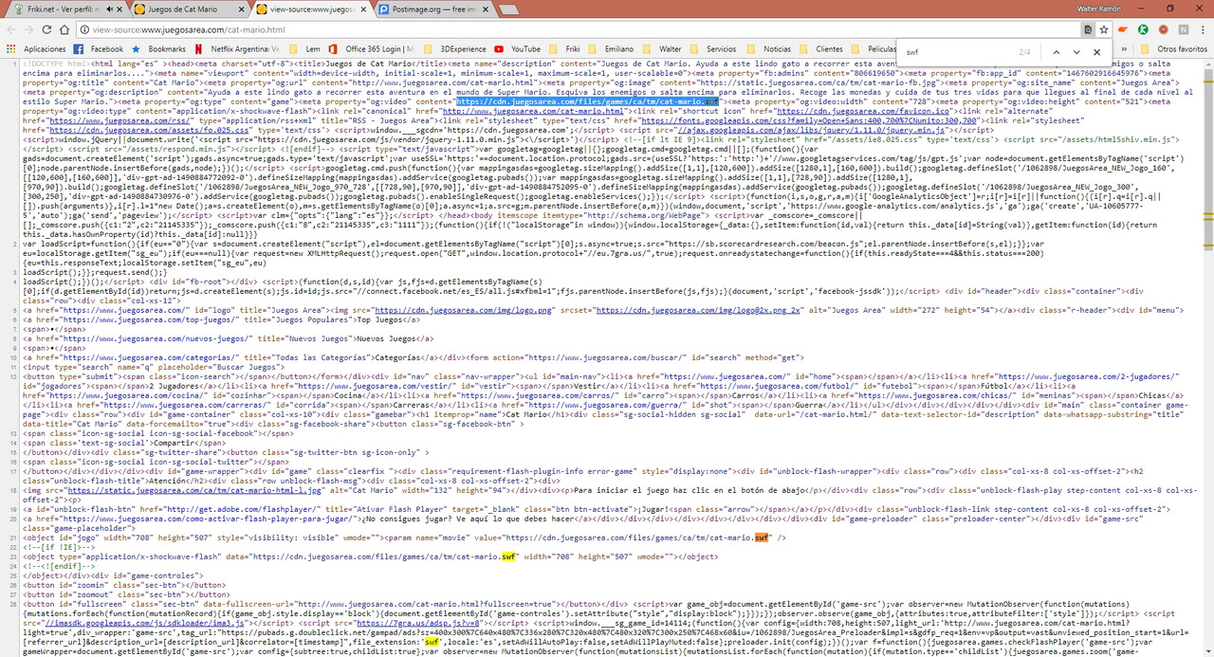
Task: Close the Friki.net tab
Action: [x=121, y=9]
